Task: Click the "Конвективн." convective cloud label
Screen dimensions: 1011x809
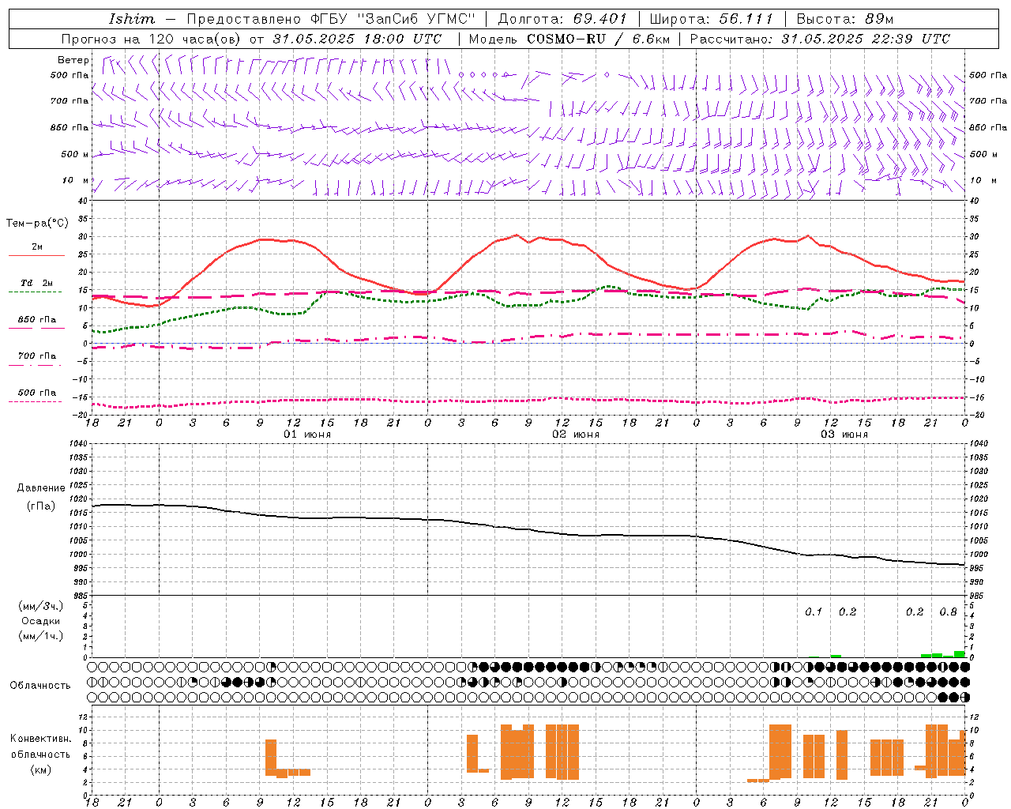Action: click(41, 739)
